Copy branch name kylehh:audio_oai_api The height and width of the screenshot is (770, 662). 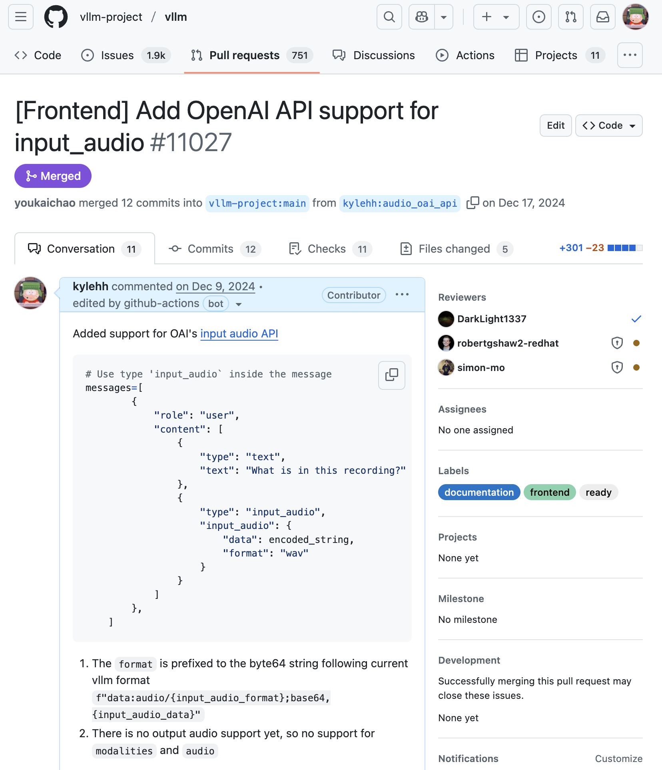tap(473, 203)
